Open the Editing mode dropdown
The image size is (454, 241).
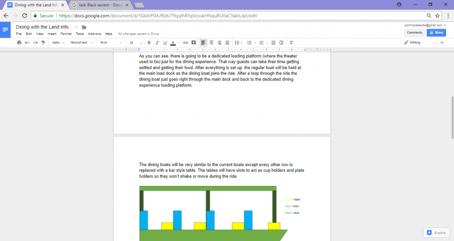419,43
